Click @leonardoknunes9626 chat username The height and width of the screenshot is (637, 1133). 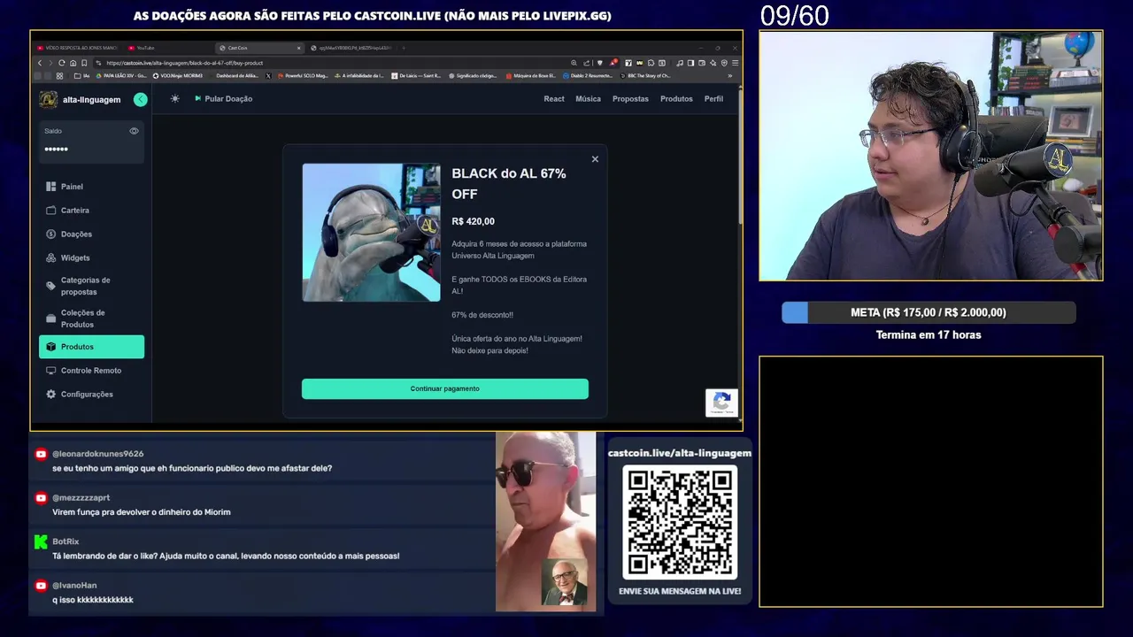point(97,454)
